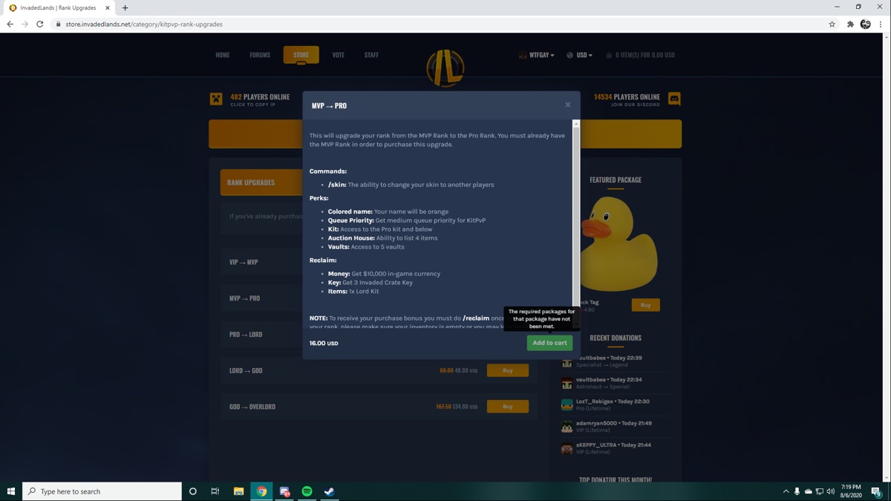Click the InvadedLands logo

pos(446,67)
